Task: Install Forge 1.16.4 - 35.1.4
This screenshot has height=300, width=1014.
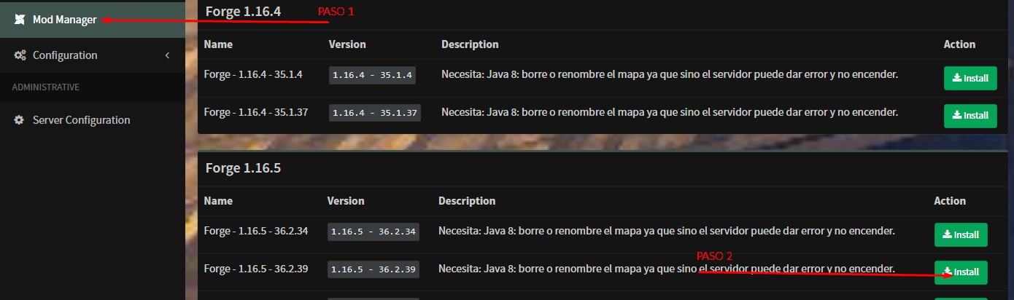Action: click(970, 78)
